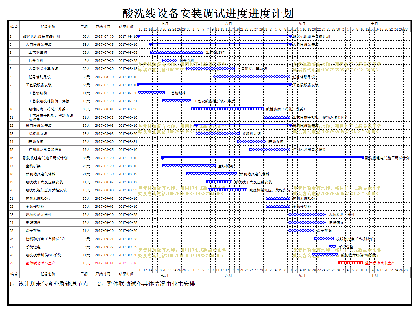Select the end date 2017-08-23
Image resolution: width=419 pixels, height=312 pixels.
[128, 190]
